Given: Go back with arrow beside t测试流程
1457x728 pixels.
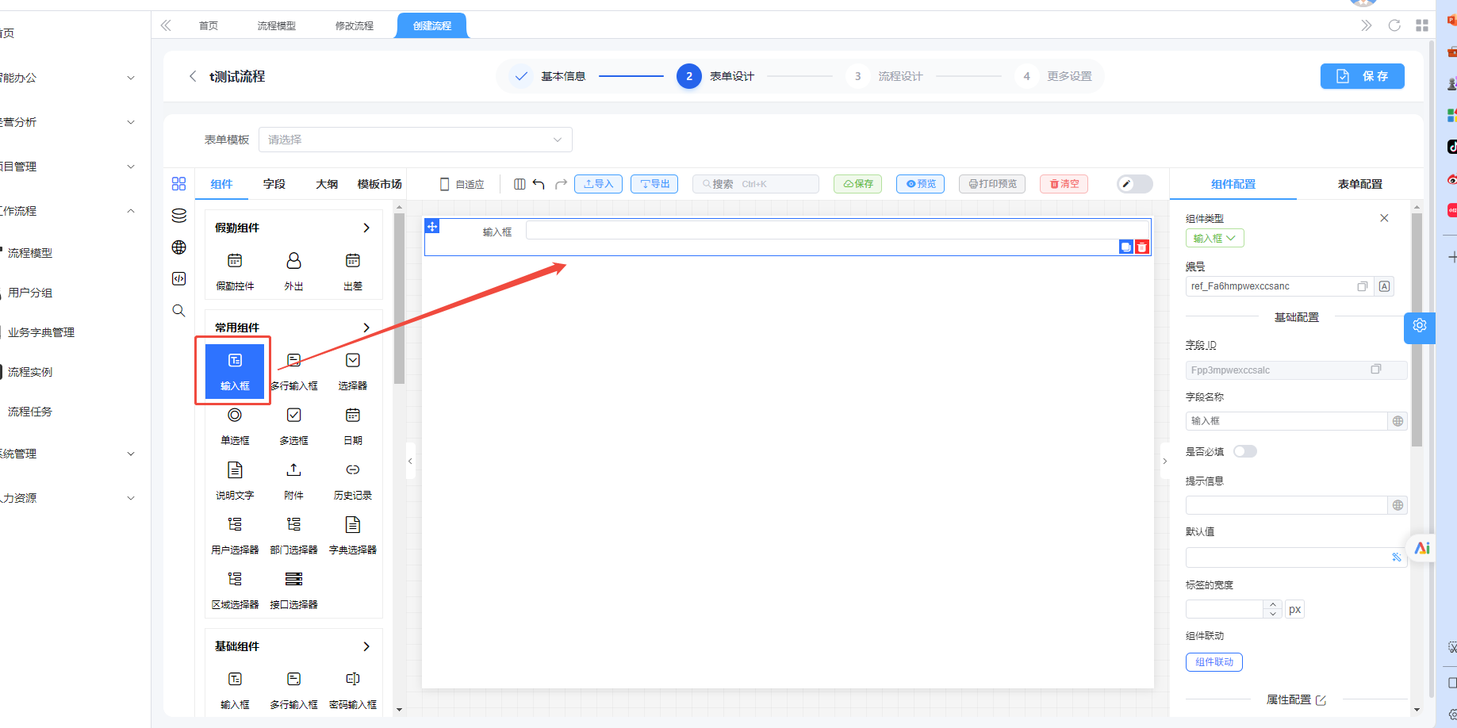Looking at the screenshot, I should tap(193, 76).
